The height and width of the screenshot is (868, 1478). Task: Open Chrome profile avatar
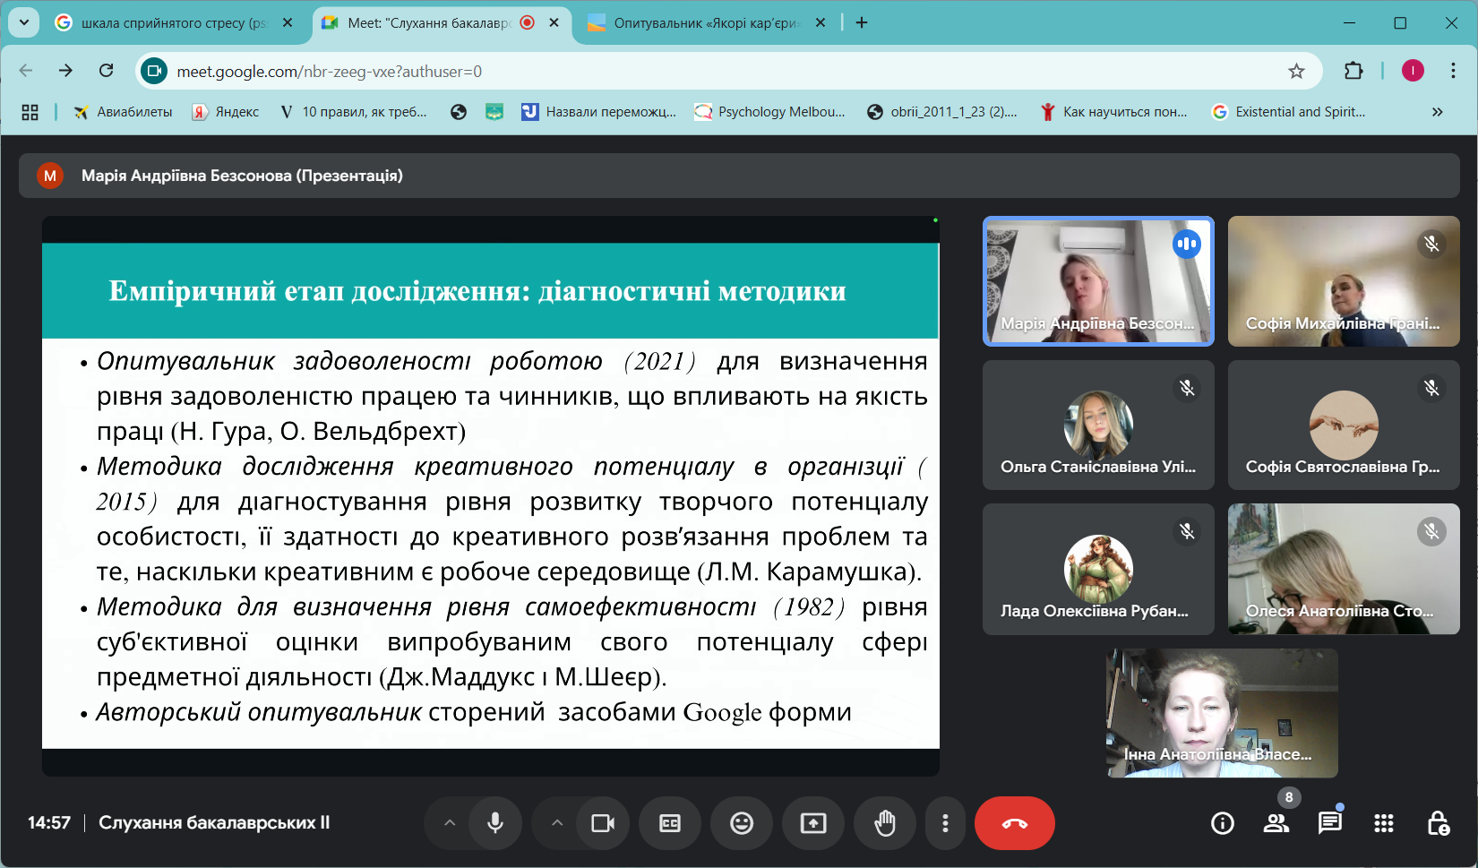[x=1413, y=71]
